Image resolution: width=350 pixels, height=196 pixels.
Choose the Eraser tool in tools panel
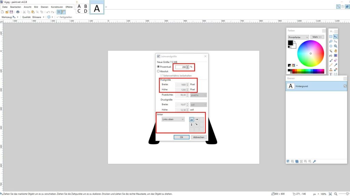pyautogui.click(x=336, y=60)
